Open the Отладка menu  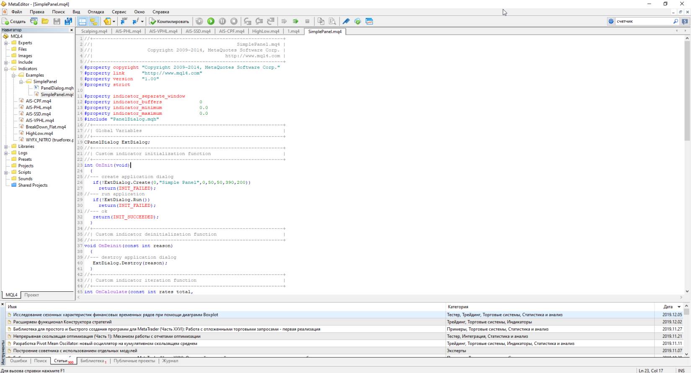pyautogui.click(x=95, y=12)
